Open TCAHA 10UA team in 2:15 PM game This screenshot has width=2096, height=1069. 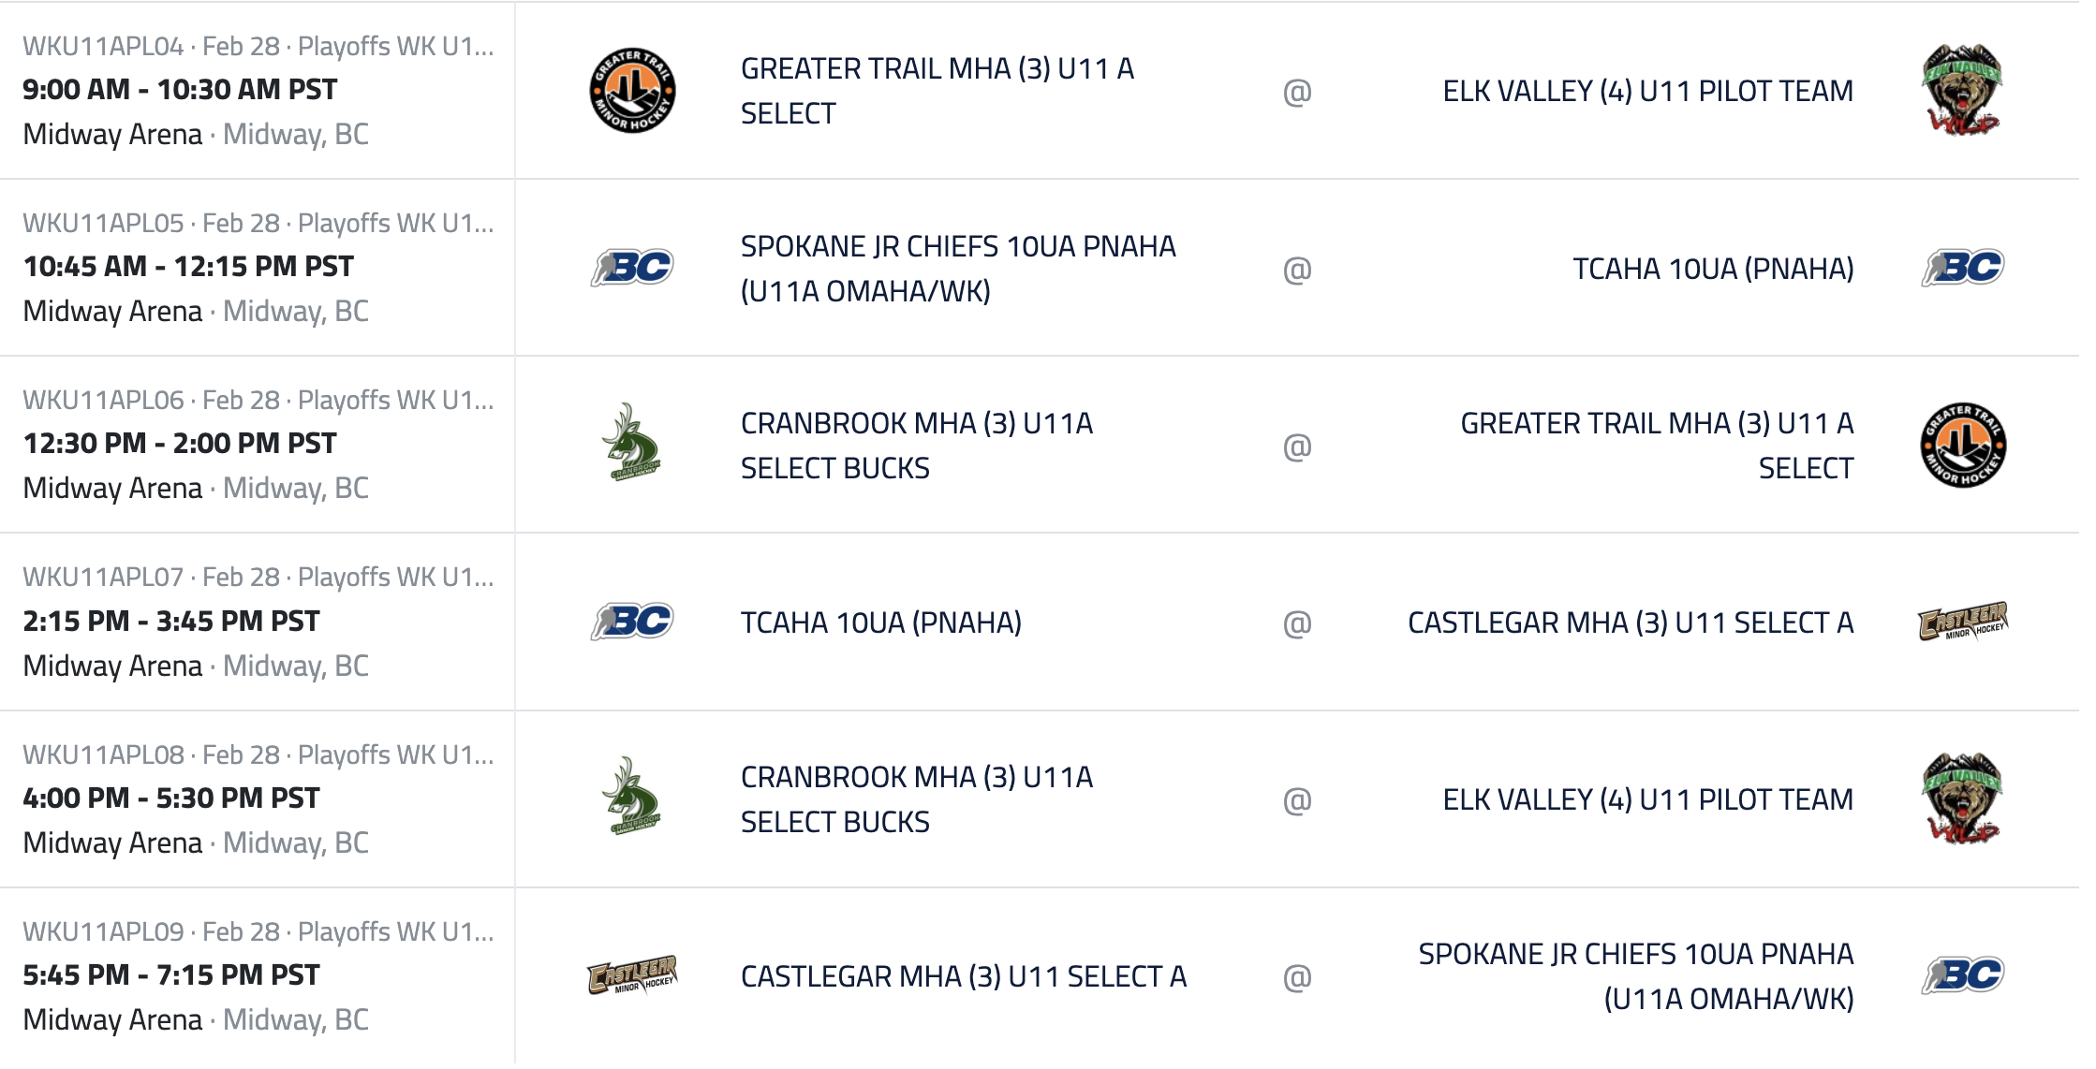[x=880, y=622]
